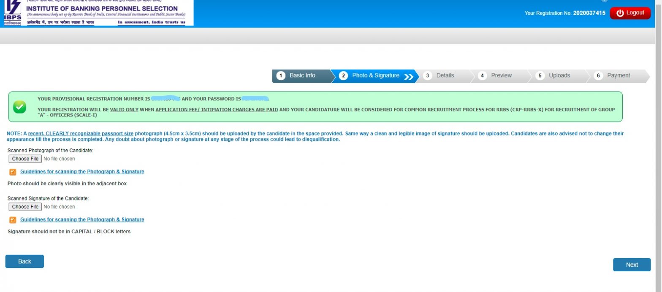This screenshot has width=662, height=292.
Task: Click the IBPS logo in the header
Action: click(x=12, y=13)
